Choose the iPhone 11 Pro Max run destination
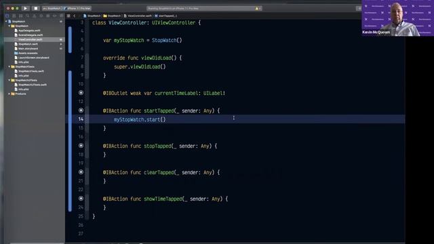This screenshot has width=434, height=244. (77, 9)
